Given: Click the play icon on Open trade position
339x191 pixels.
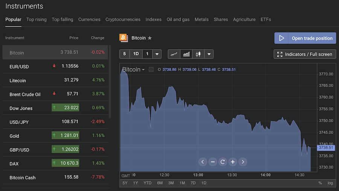Looking at the screenshot, I should click(x=281, y=38).
